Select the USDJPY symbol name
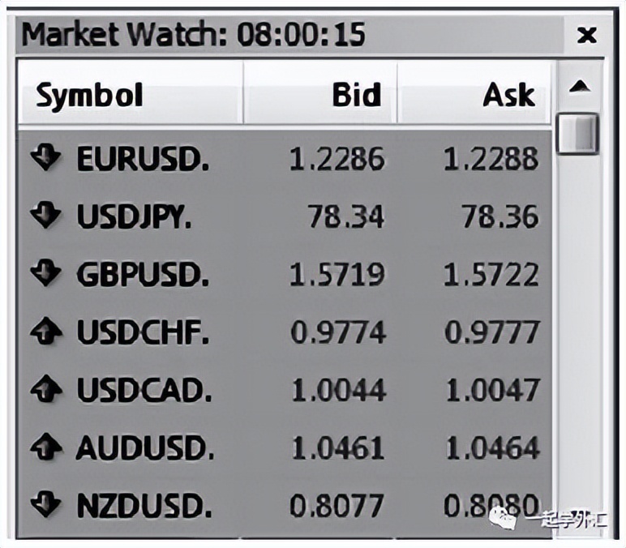Image resolution: width=626 pixels, height=548 pixels. point(134,216)
